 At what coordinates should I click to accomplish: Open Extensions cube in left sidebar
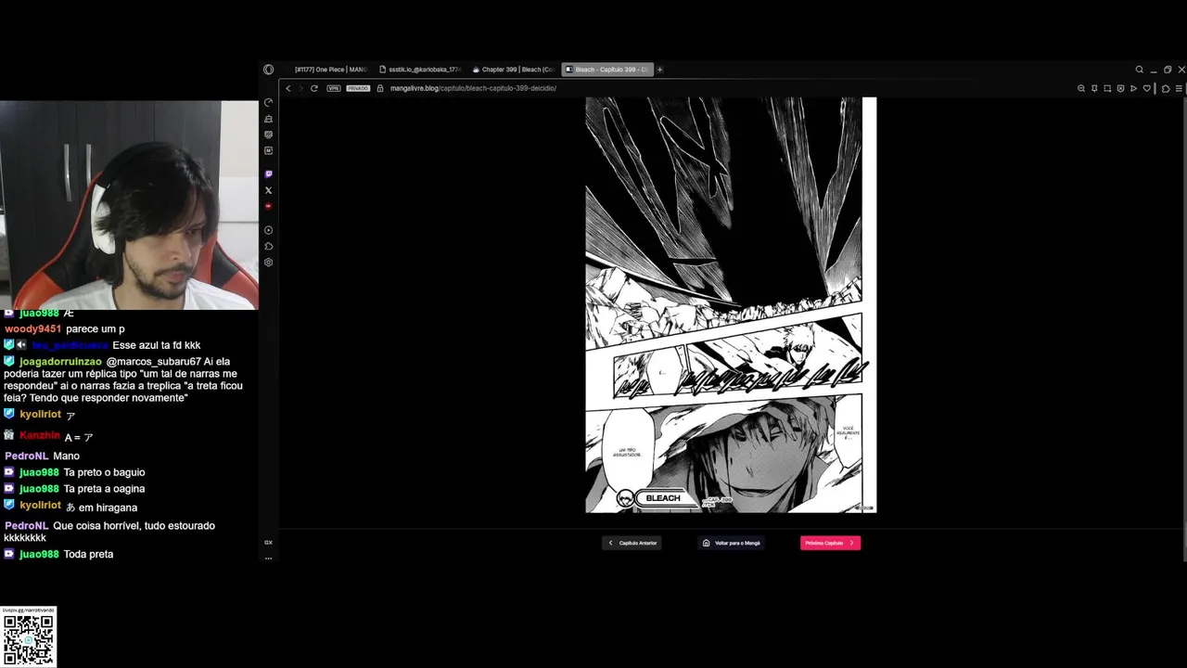pos(268,246)
